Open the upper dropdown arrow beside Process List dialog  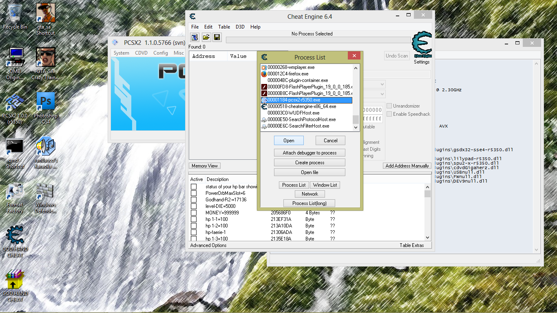[x=382, y=84]
